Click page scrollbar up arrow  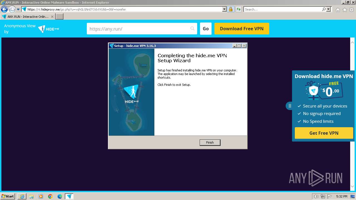tap(352, 42)
